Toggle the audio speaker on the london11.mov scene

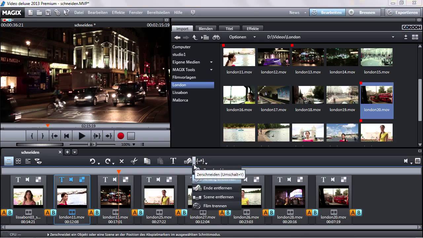pos(71,179)
